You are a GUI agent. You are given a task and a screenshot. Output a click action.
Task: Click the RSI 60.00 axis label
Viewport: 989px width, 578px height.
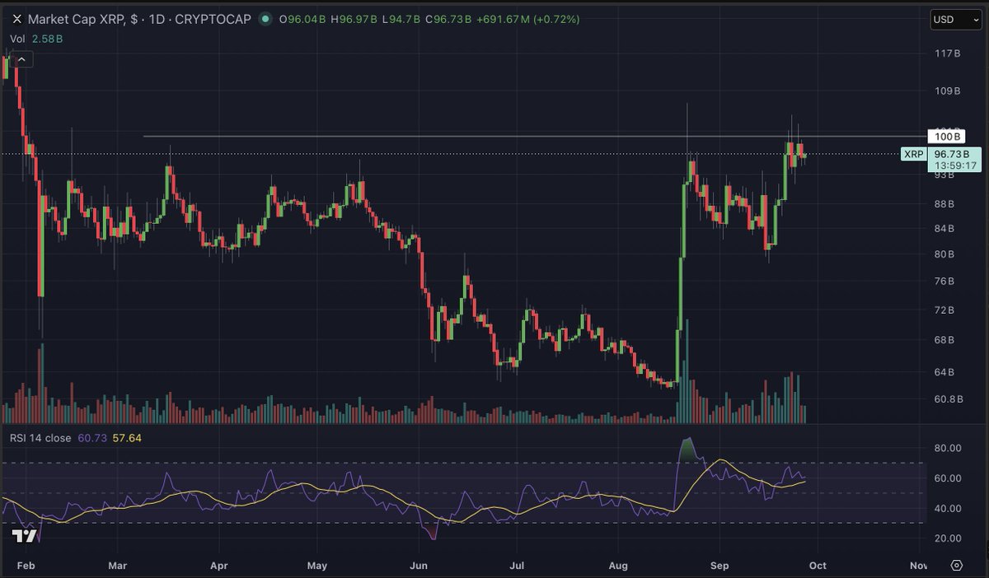pyautogui.click(x=947, y=478)
